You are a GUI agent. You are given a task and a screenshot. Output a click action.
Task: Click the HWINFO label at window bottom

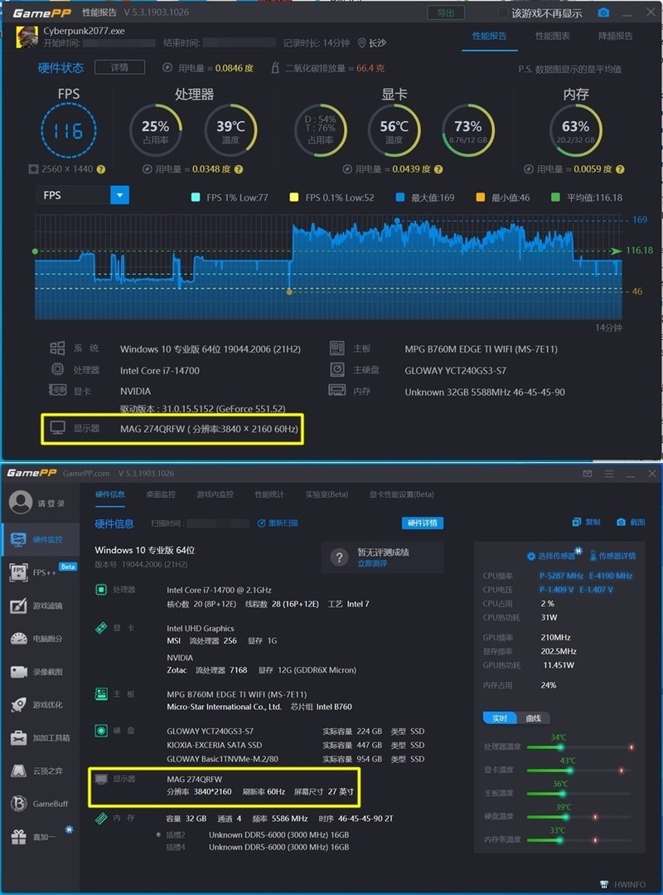click(629, 885)
